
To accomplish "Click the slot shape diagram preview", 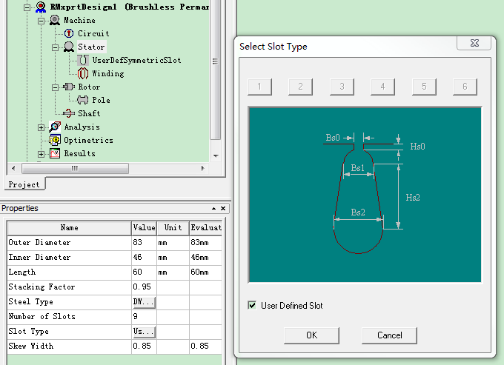I will pyautogui.click(x=365, y=195).
